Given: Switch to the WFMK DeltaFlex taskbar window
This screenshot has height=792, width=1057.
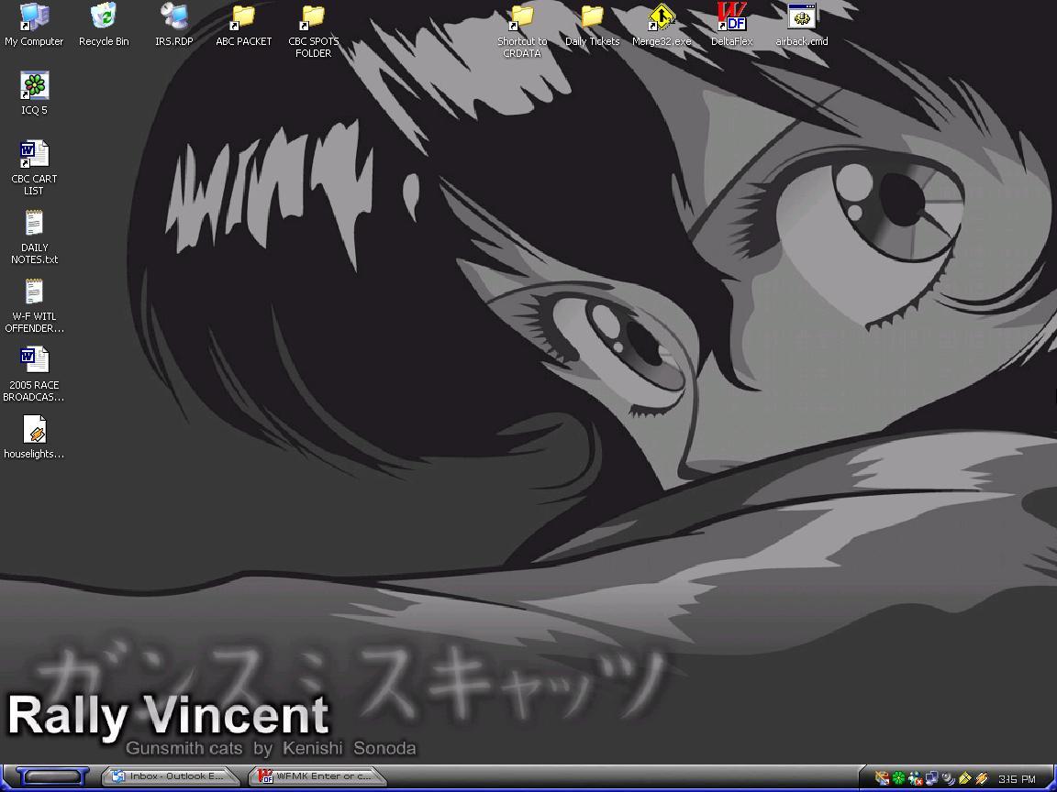Looking at the screenshot, I should click(x=317, y=776).
